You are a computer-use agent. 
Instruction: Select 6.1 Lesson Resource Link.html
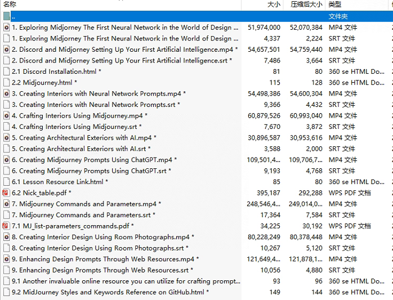pyautogui.click(x=60, y=182)
